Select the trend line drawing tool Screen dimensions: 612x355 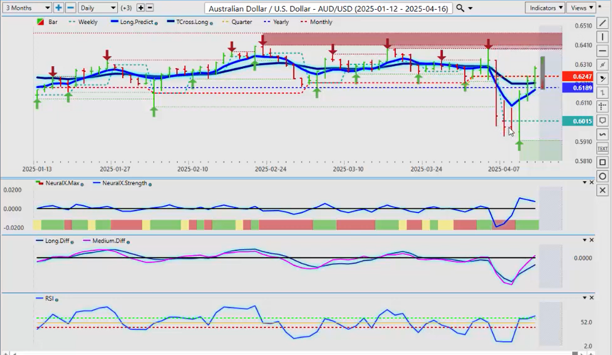click(603, 23)
